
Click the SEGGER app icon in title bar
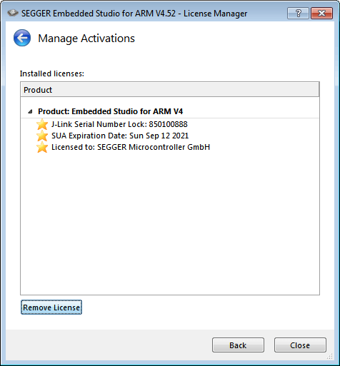click(13, 13)
